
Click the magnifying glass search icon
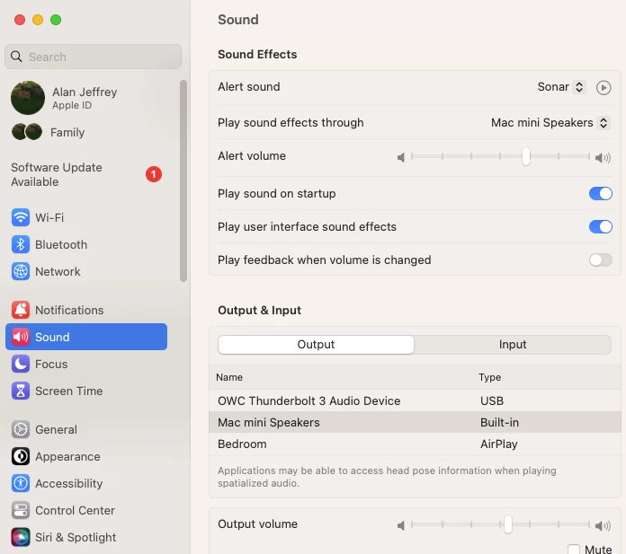point(16,57)
